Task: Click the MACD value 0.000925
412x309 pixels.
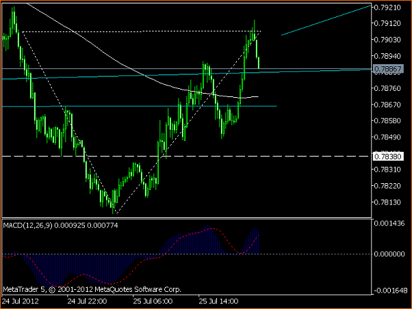Action: click(70, 225)
